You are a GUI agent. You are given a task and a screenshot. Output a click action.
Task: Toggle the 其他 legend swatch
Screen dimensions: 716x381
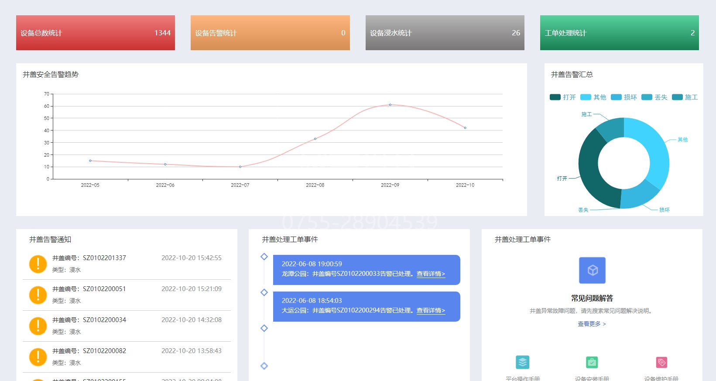[x=586, y=97]
